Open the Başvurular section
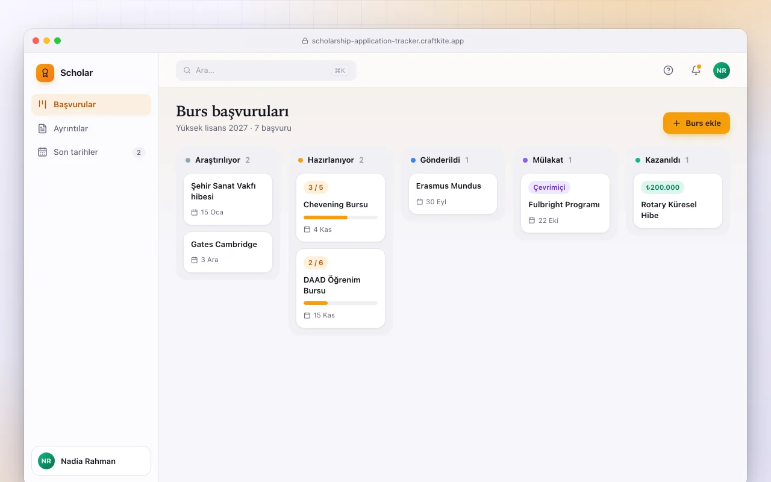This screenshot has width=771, height=482. (x=91, y=104)
